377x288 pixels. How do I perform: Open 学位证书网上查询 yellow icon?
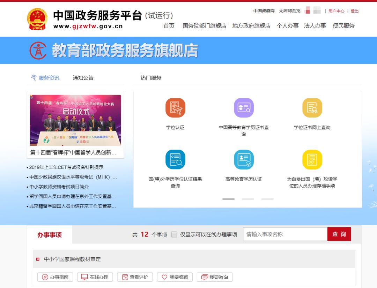312,108
